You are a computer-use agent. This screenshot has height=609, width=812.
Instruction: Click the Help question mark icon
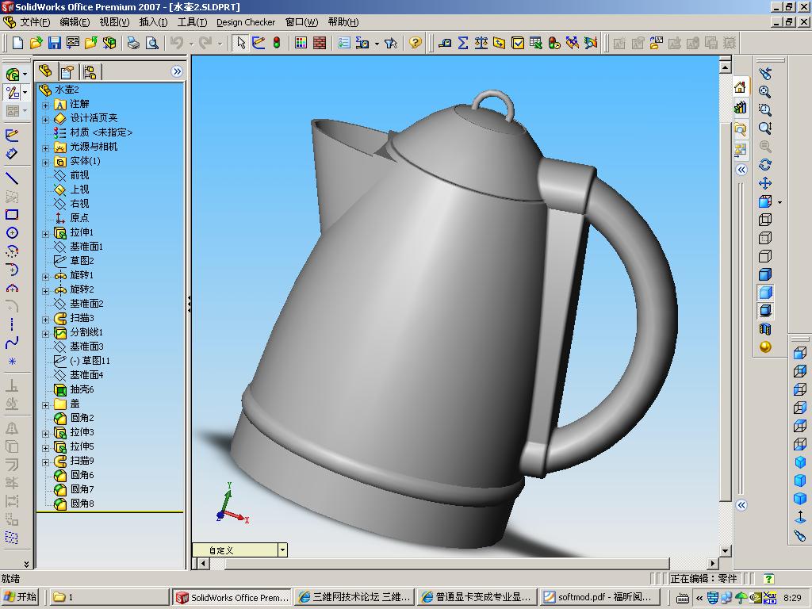tap(416, 43)
